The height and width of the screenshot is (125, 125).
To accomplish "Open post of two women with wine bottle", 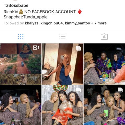I will point(21,105).
